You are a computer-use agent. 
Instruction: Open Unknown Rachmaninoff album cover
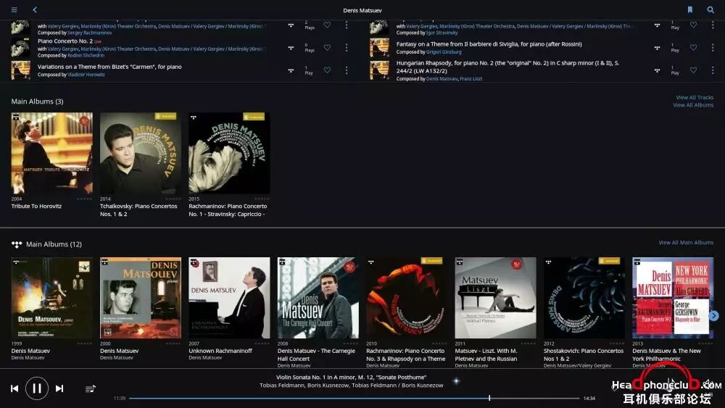(229, 298)
